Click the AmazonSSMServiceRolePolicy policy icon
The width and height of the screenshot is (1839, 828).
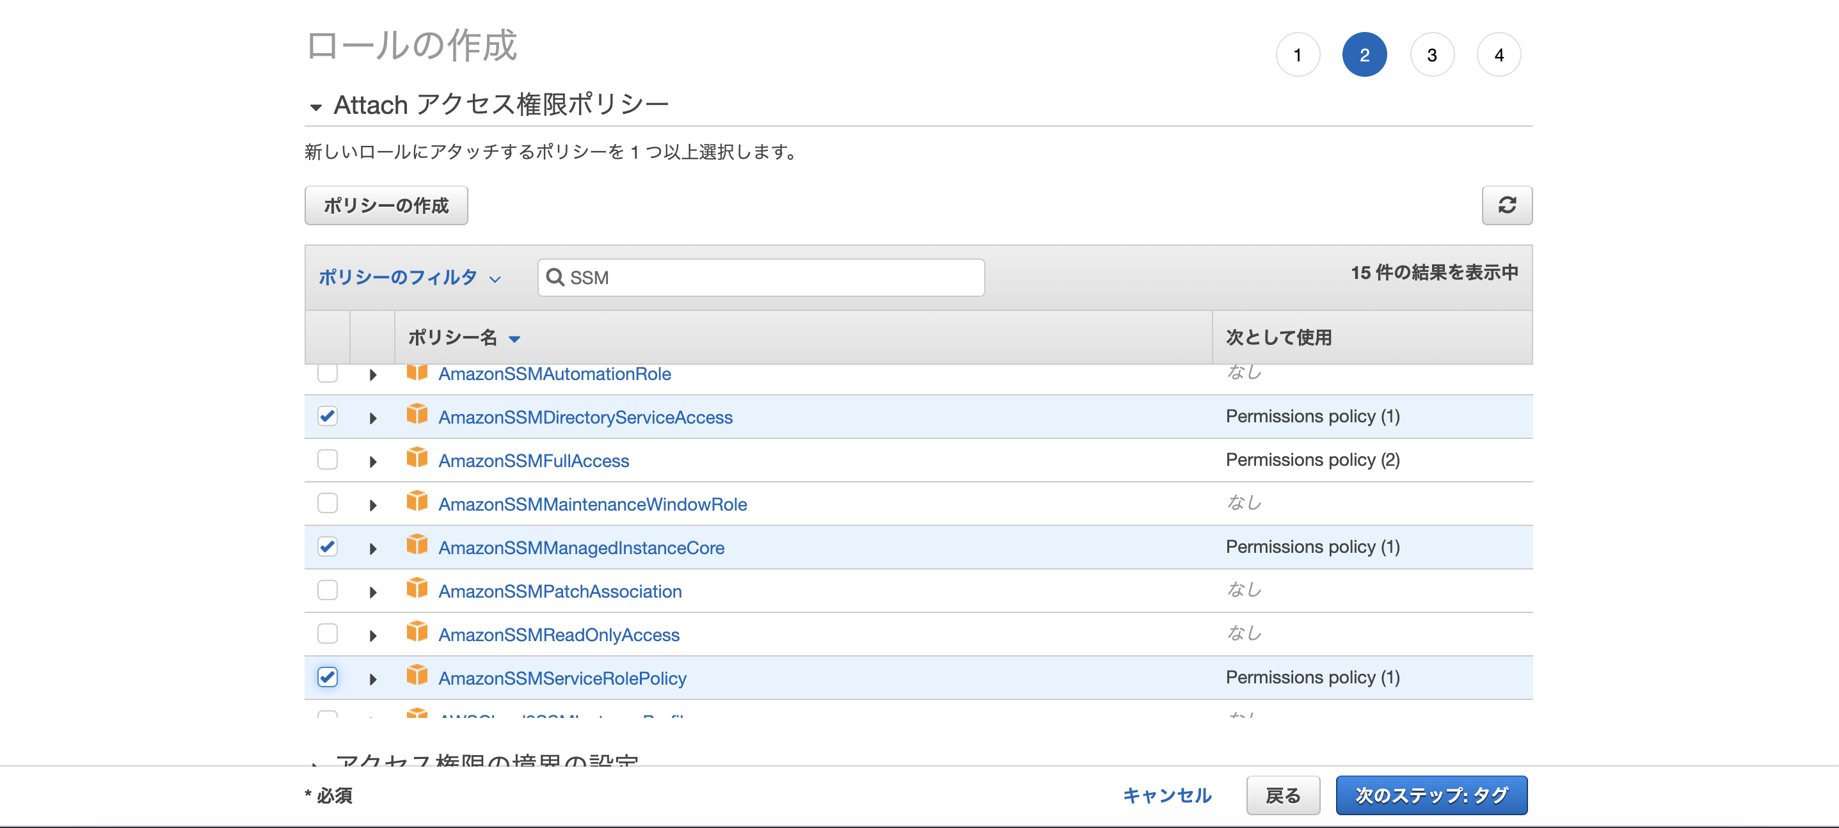coord(418,678)
